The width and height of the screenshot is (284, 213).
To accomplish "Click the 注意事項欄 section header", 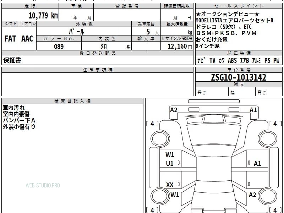I will tap(97, 70).
